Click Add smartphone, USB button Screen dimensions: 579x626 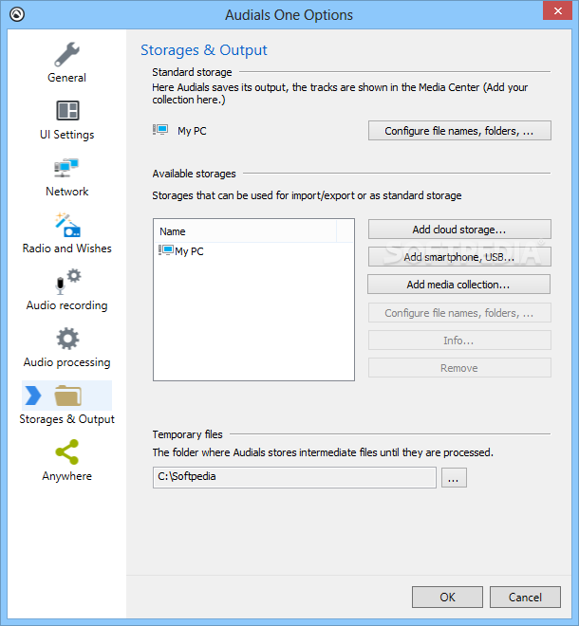[x=459, y=257]
